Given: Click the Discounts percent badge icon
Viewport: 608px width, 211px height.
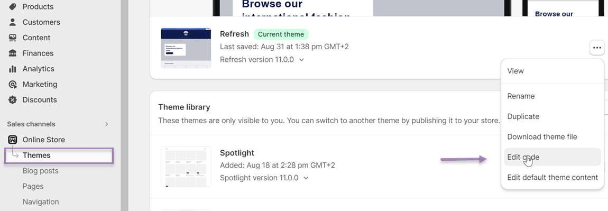Looking at the screenshot, I should coord(12,99).
